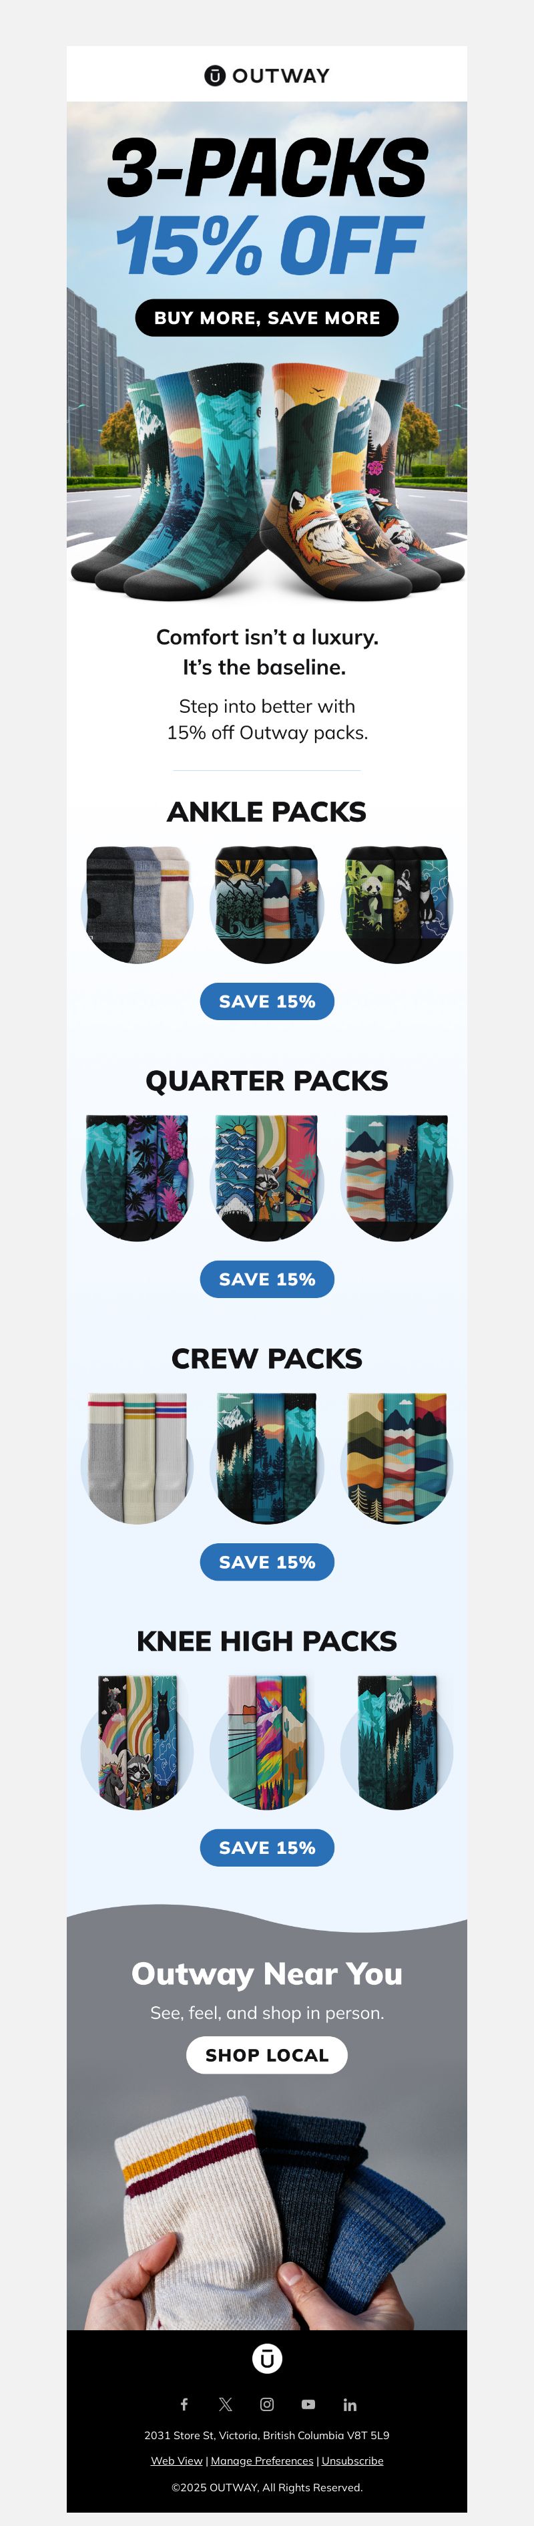Select the panda ankle socks pack thumbnail

click(396, 904)
